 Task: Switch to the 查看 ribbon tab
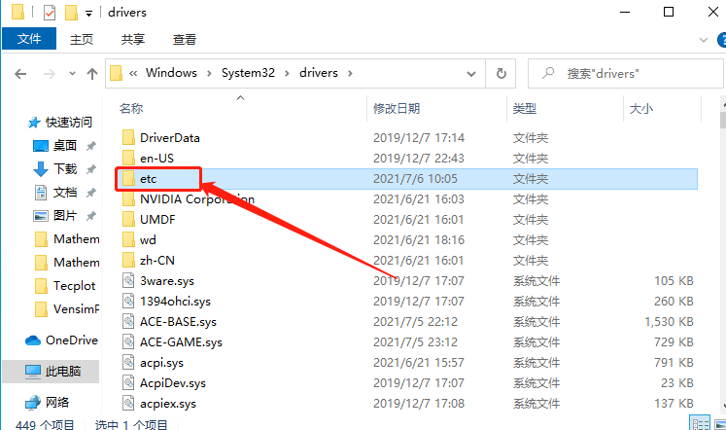185,39
